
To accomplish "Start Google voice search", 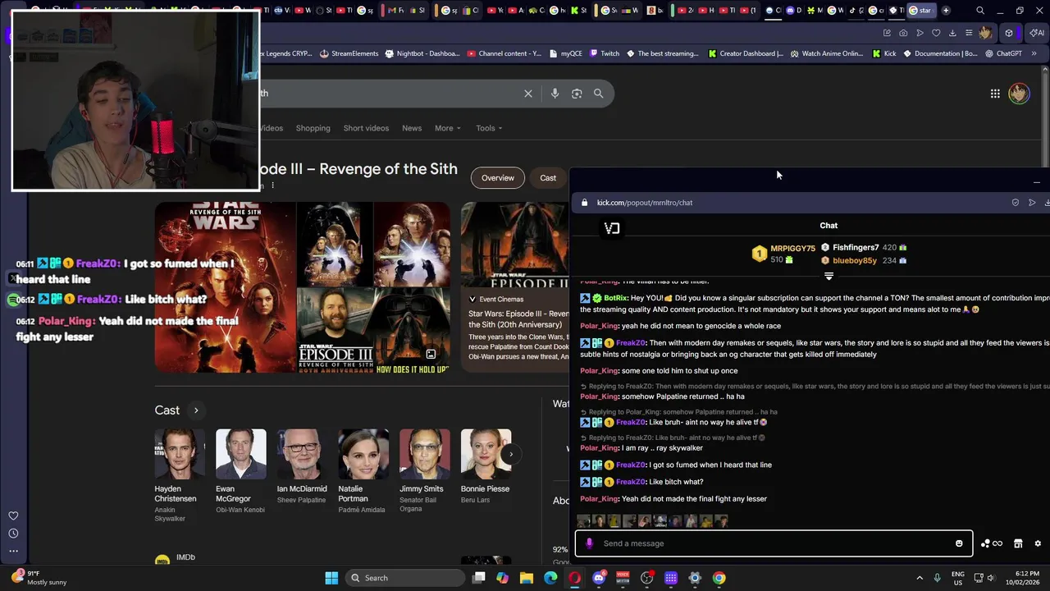I will (x=555, y=94).
